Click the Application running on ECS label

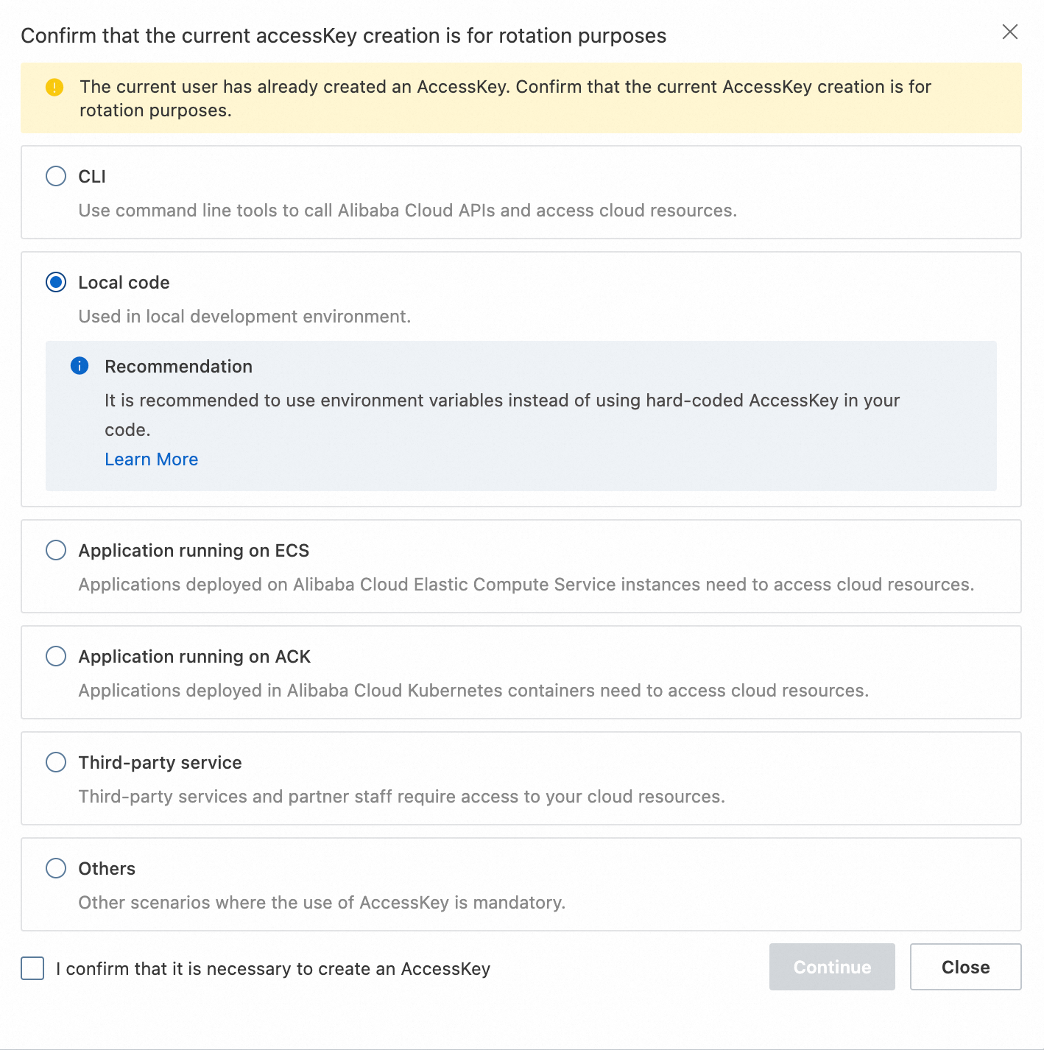(194, 551)
